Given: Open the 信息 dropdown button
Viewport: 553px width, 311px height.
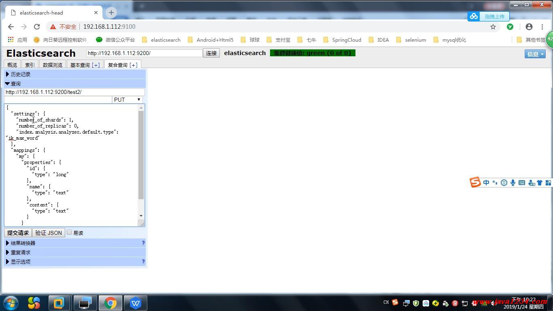Looking at the screenshot, I should pos(535,54).
